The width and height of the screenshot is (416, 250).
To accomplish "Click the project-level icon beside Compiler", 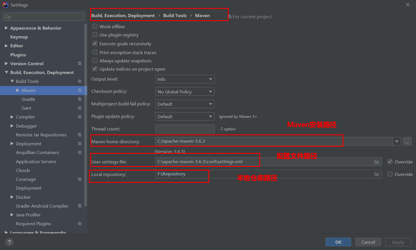I will tap(80, 117).
